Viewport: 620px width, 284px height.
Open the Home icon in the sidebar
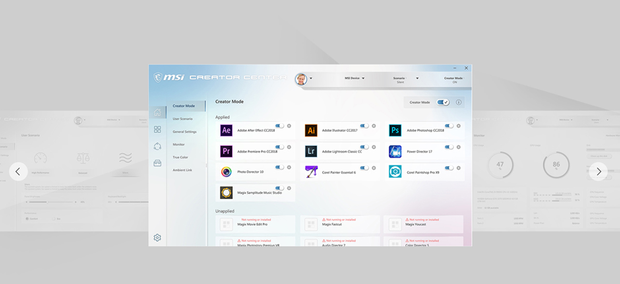[x=157, y=113]
